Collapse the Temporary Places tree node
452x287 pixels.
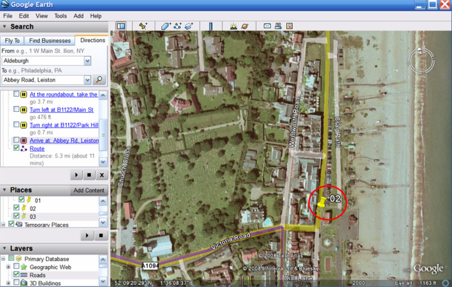coord(3,224)
